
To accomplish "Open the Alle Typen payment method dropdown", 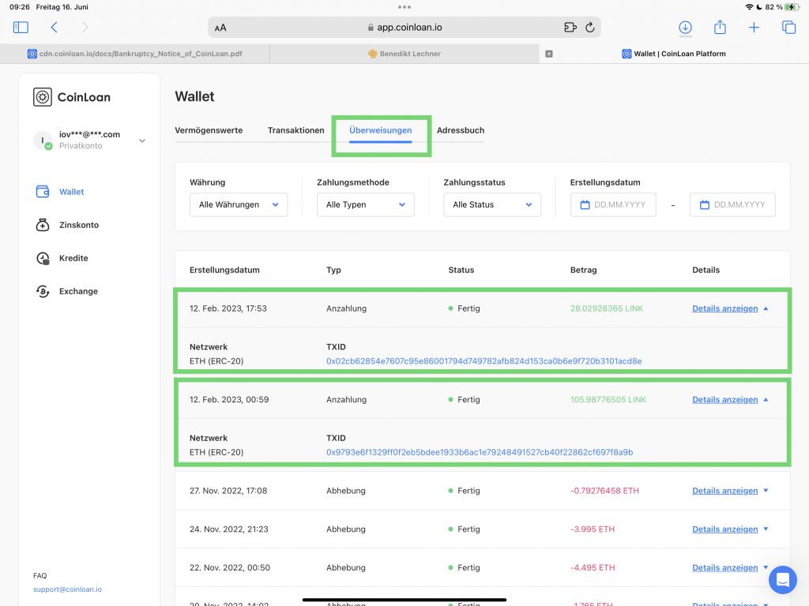I will pyautogui.click(x=365, y=204).
